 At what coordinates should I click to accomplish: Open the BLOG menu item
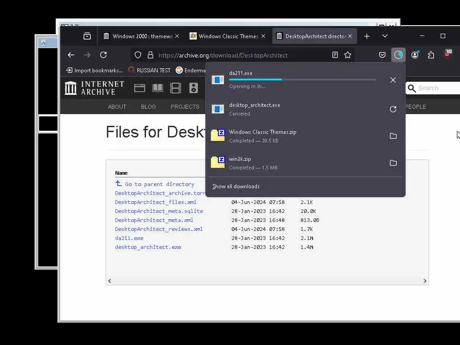(148, 107)
